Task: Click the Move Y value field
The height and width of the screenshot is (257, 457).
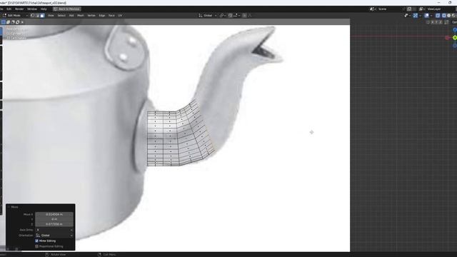Action: pyautogui.click(x=54, y=219)
